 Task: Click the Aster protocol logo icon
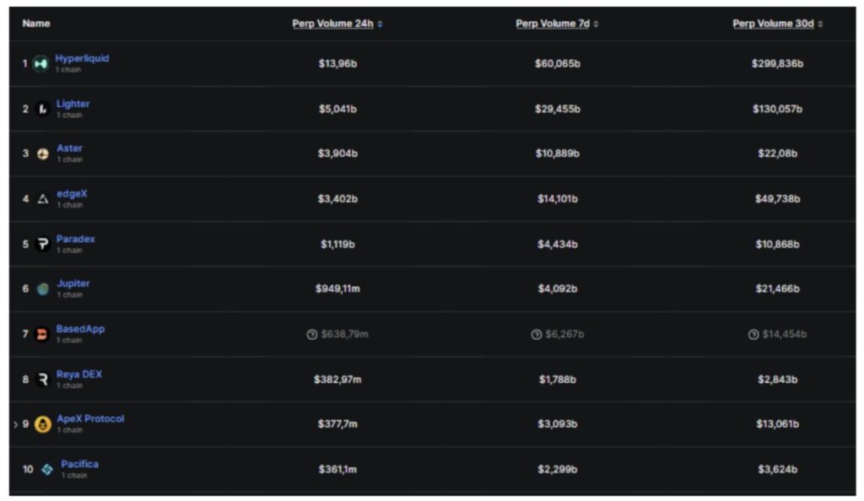coord(42,154)
